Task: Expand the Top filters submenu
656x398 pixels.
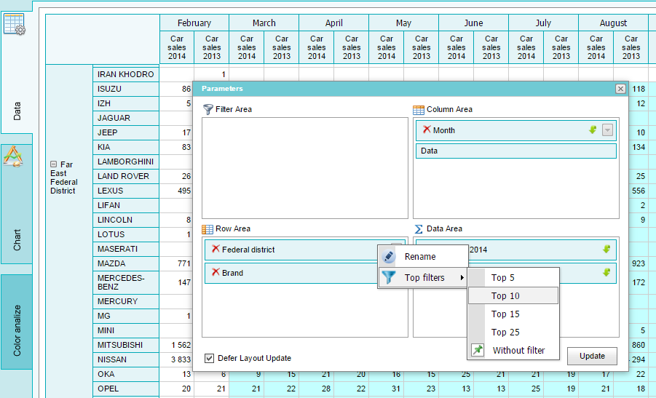Action: [x=423, y=278]
